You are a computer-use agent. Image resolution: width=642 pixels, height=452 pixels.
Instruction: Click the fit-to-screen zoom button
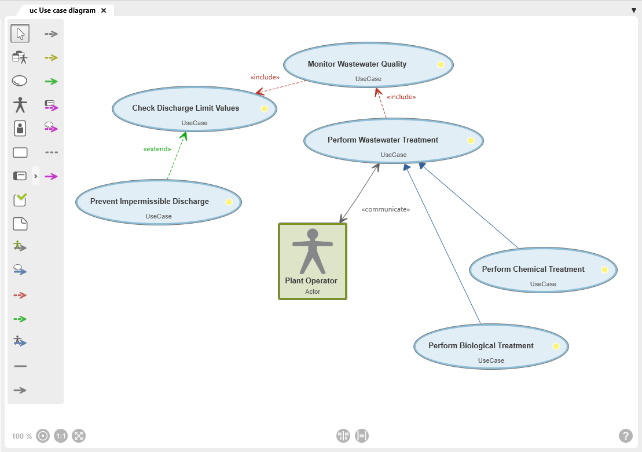[x=79, y=436]
